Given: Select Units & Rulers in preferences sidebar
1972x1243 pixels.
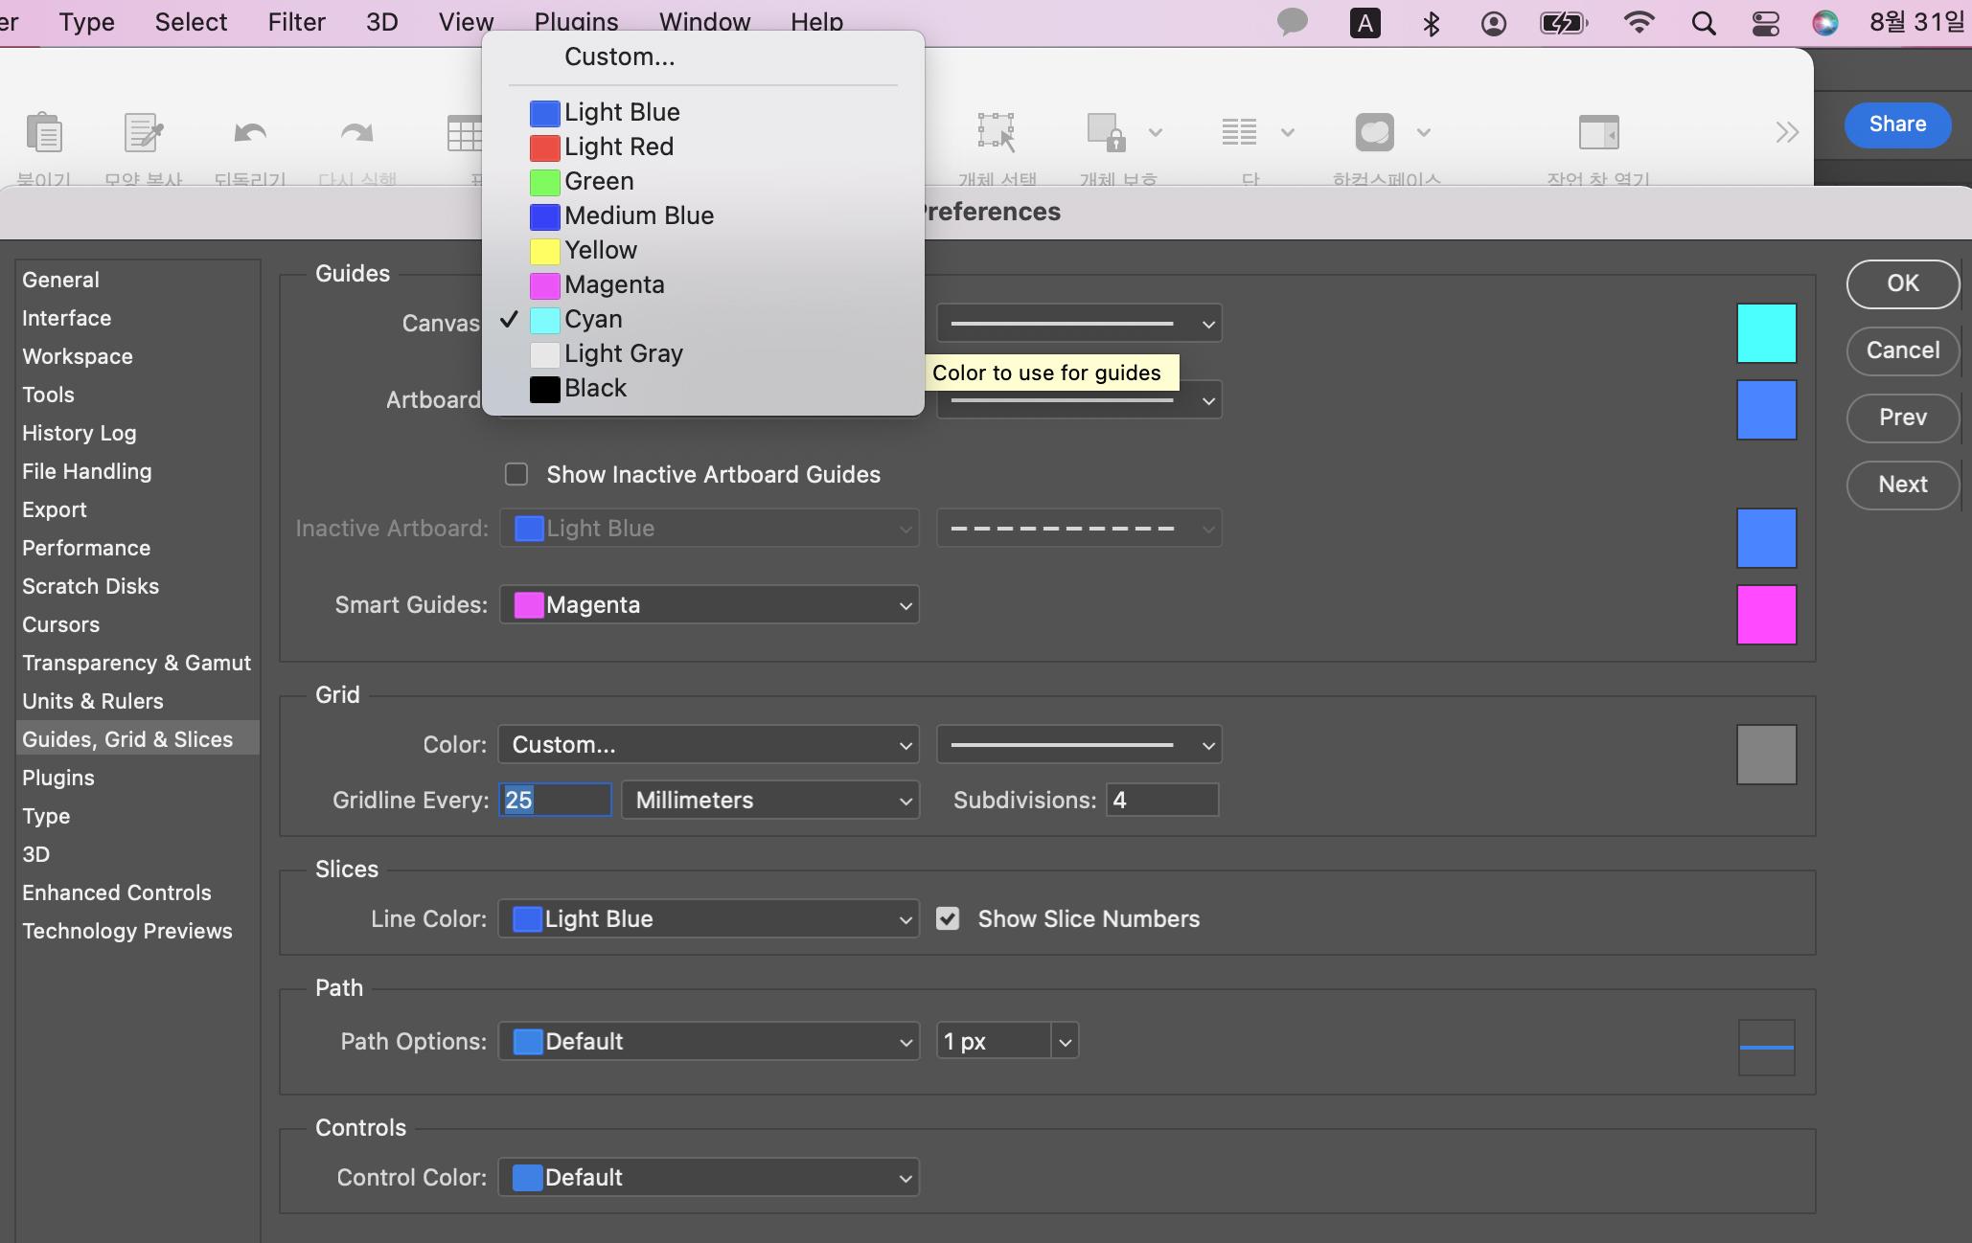Looking at the screenshot, I should pyautogui.click(x=138, y=701).
